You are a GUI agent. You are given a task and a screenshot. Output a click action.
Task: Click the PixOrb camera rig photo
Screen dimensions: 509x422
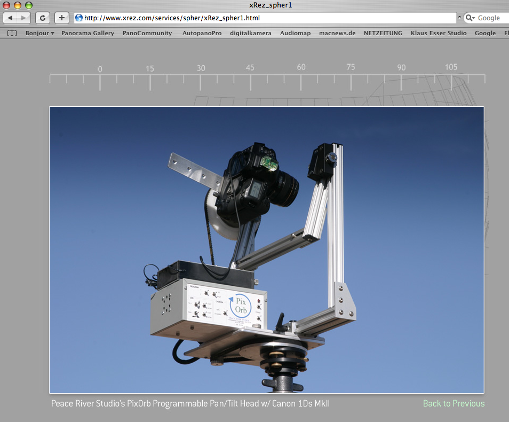click(267, 249)
